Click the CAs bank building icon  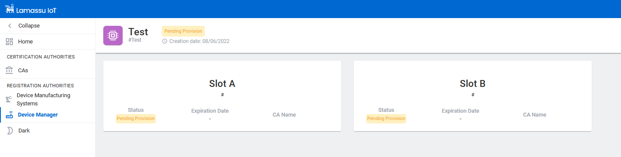(9, 70)
